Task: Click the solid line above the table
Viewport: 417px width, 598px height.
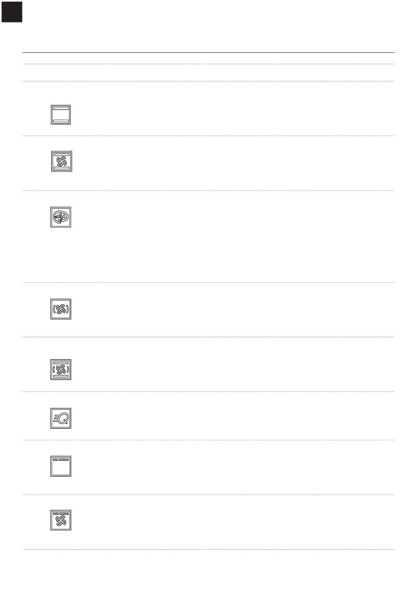Action: tap(208, 52)
